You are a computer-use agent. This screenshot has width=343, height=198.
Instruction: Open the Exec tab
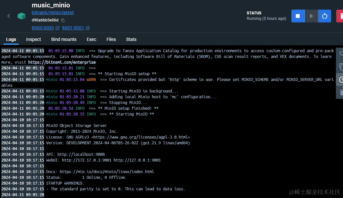pyautogui.click(x=91, y=39)
